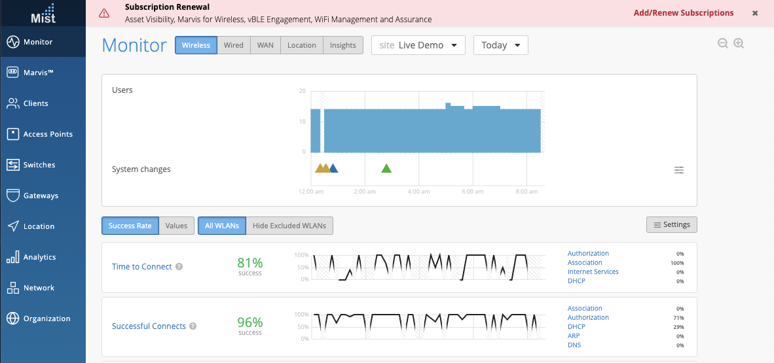The width and height of the screenshot is (774, 363).
Task: Switch to the Wired tab
Action: [x=233, y=45]
